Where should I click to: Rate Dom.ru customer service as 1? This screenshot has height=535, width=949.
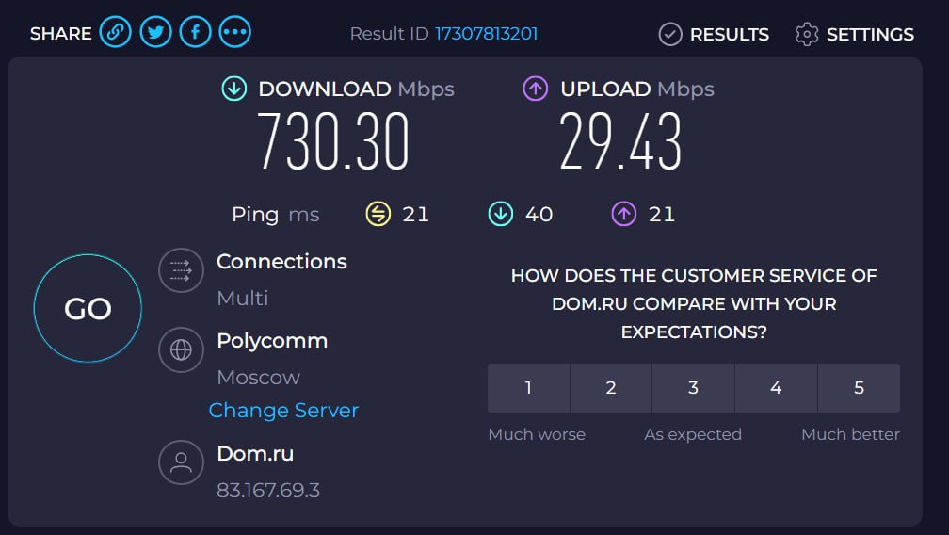[x=528, y=388]
